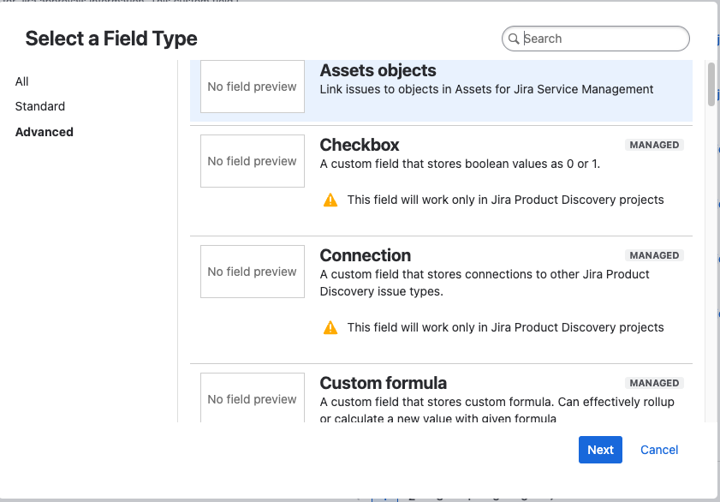Click warning icon under Connection field
The height and width of the screenshot is (502, 720).
click(330, 328)
